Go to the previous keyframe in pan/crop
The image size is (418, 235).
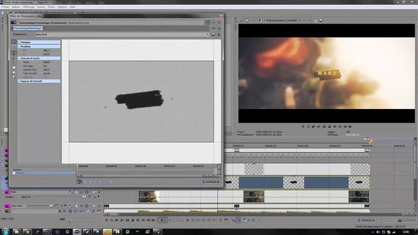(x=90, y=181)
